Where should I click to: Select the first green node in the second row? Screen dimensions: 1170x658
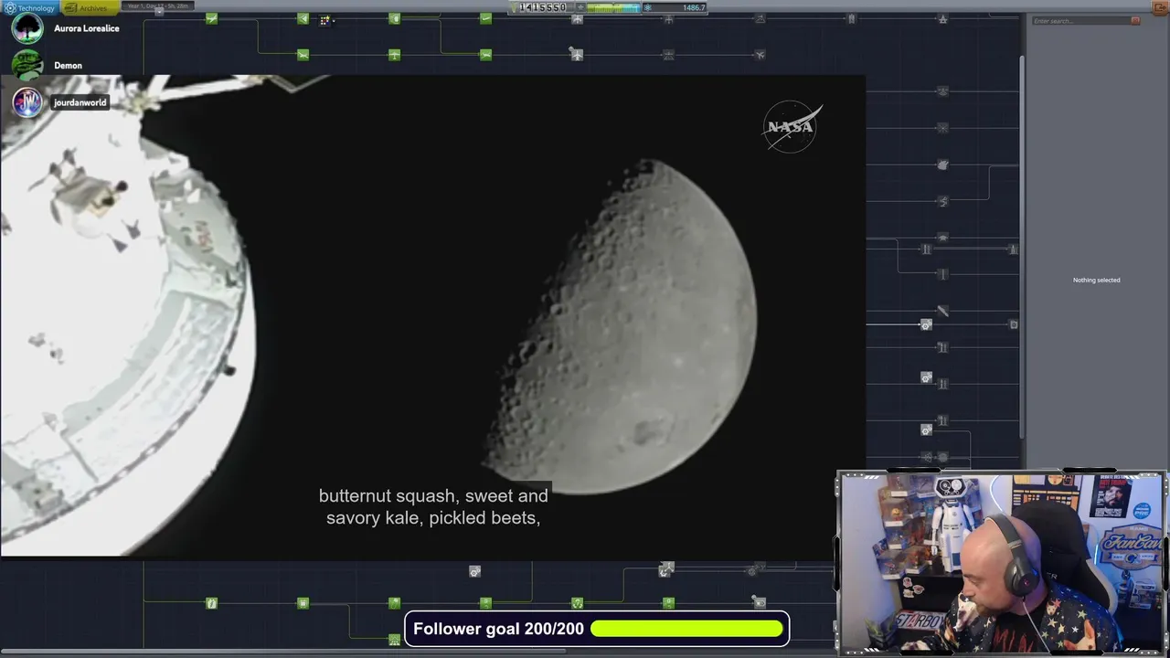click(303, 55)
